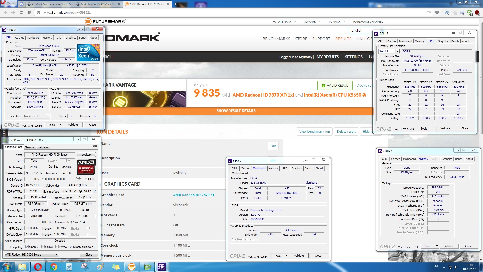This screenshot has height=272, width=483.
Task: Open Paint from the taskbar
Action: click(100, 267)
